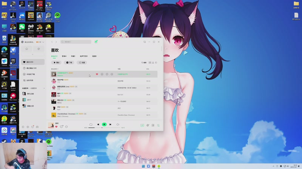Open the game controller icon at sidebar bottom

[x=37, y=127]
